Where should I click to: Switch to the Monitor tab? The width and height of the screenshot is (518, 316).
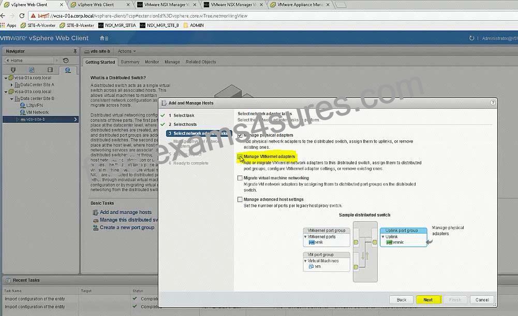point(152,62)
